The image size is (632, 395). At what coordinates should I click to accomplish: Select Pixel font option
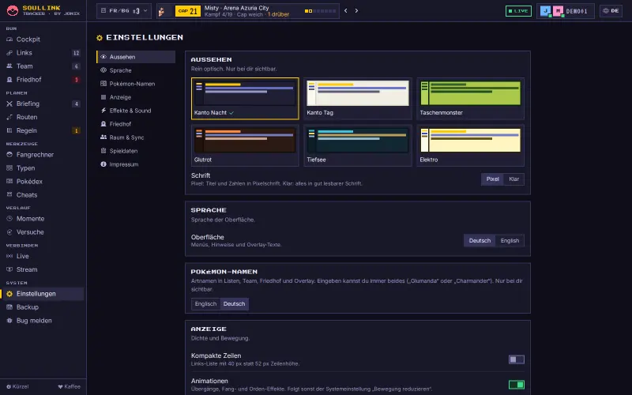tap(492, 179)
